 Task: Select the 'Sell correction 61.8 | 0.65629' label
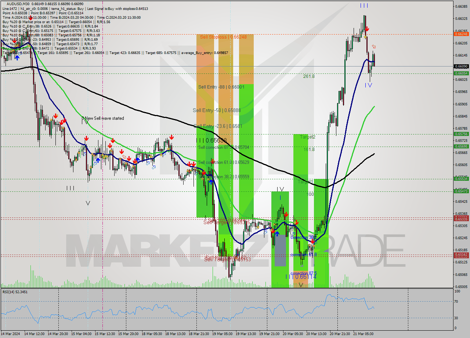pos(224,162)
